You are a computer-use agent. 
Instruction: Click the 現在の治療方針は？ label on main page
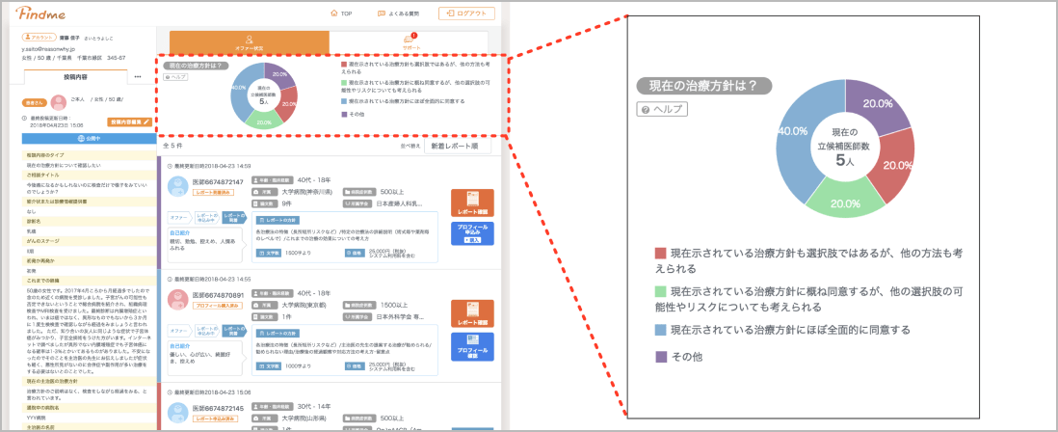click(x=195, y=66)
